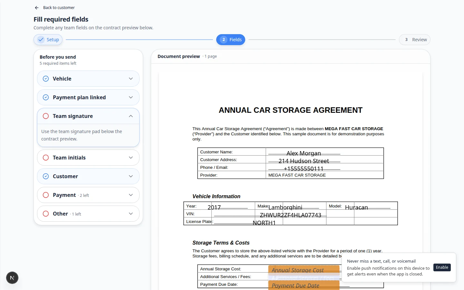Go to the Setup step
464x290 pixels.
[x=48, y=40]
